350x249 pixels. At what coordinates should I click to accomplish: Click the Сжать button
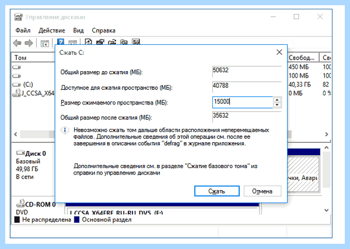[217, 191]
